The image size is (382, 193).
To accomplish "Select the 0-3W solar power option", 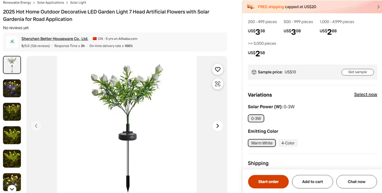I will [x=256, y=118].
